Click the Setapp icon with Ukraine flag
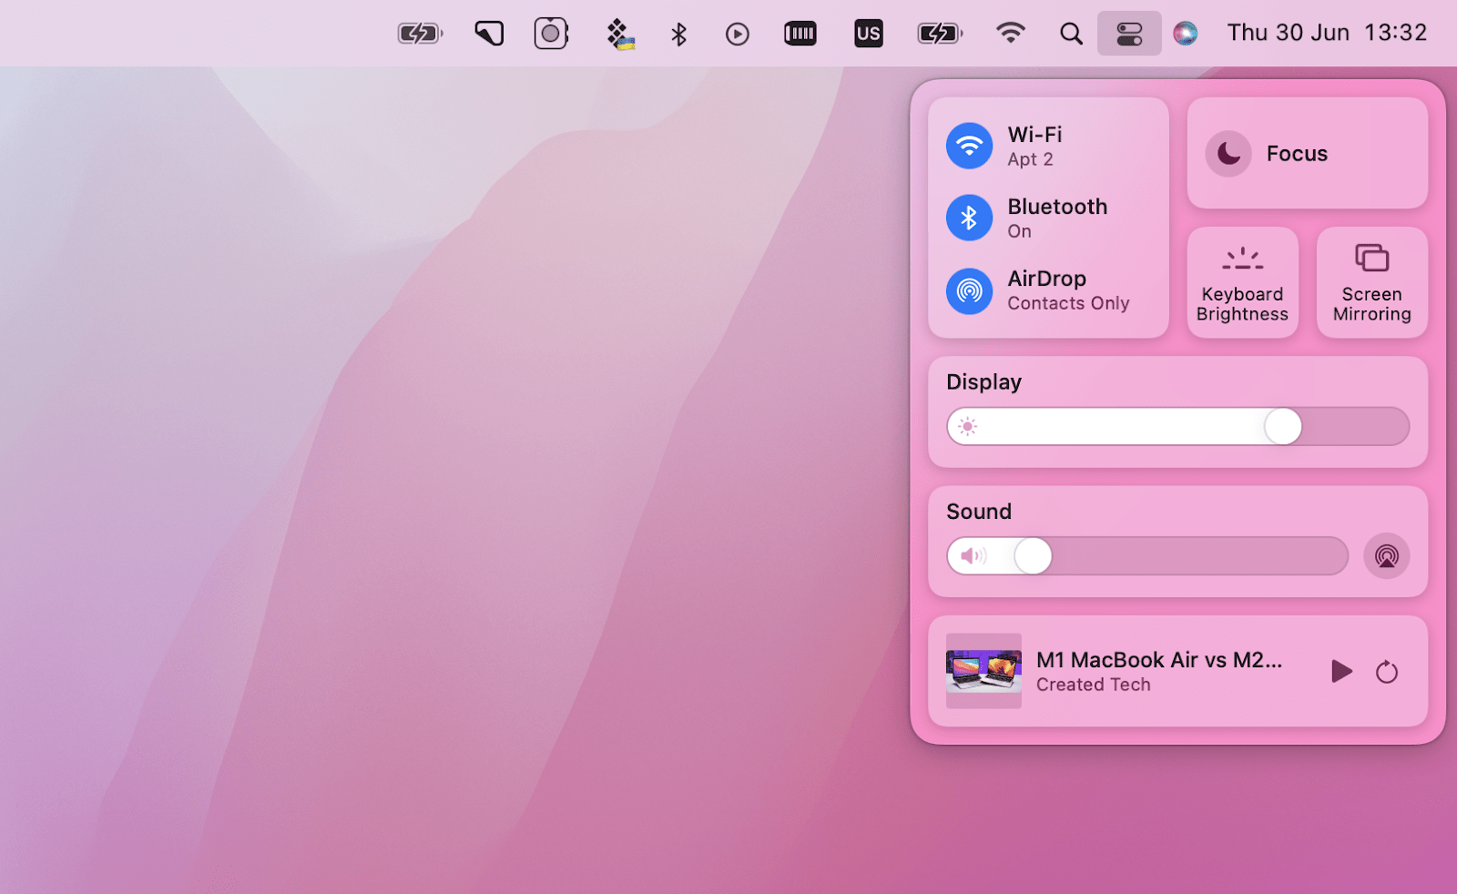The width and height of the screenshot is (1457, 894). point(620,33)
